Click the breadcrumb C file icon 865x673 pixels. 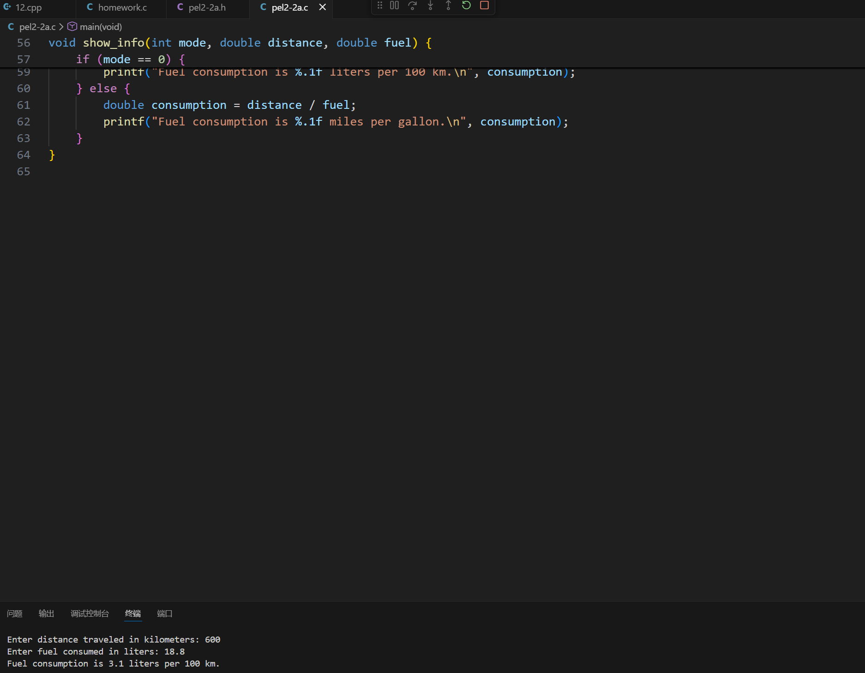(11, 27)
